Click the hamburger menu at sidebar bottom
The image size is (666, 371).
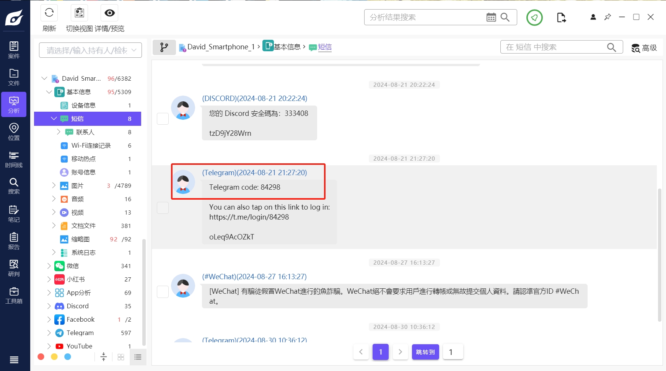[x=14, y=360]
